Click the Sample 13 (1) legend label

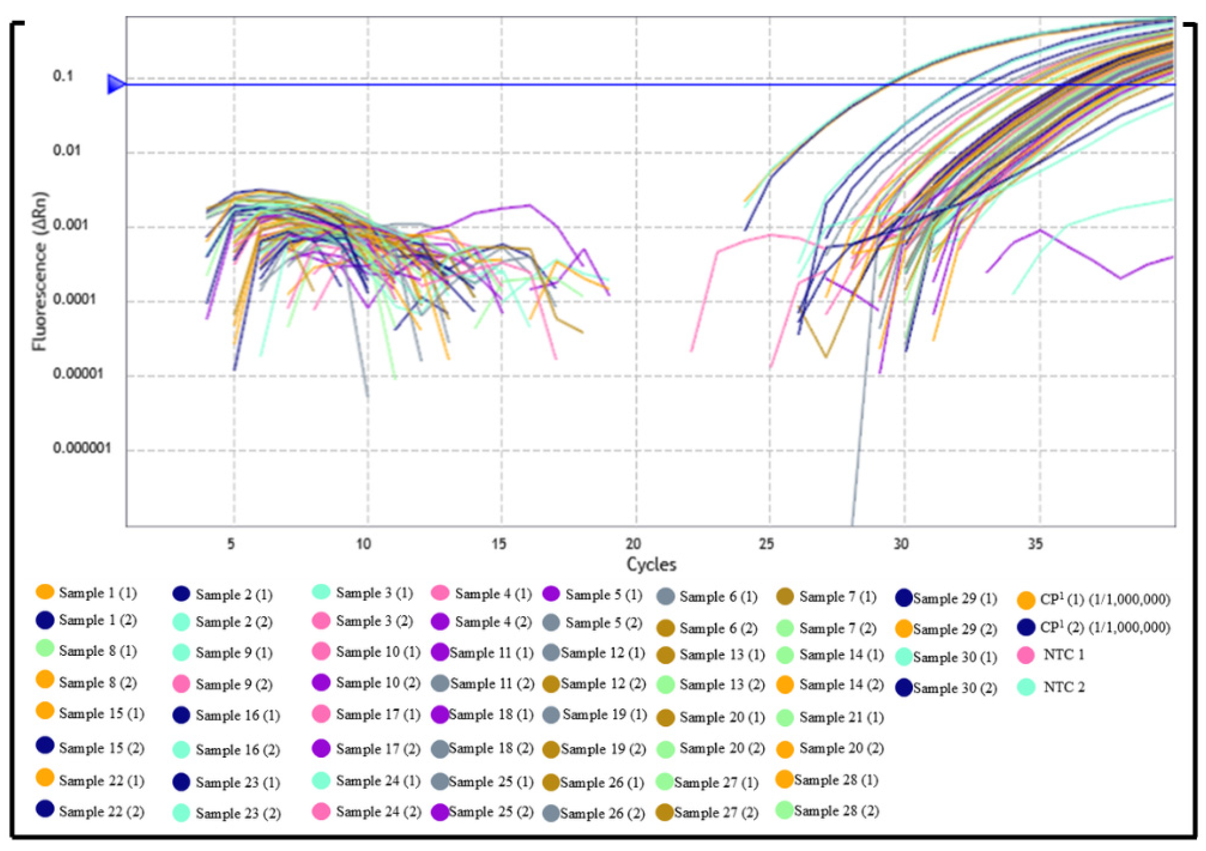point(722,655)
